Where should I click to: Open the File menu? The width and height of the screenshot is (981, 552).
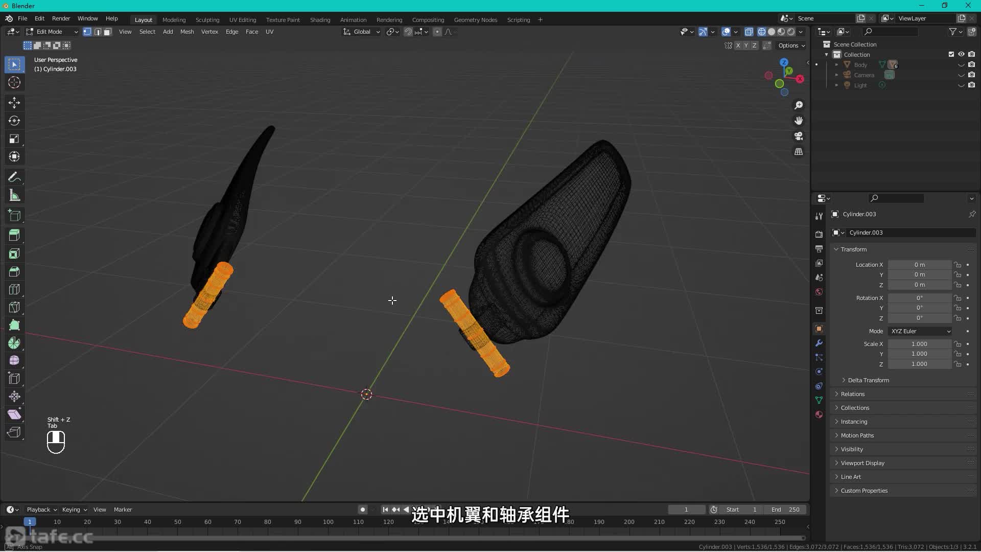coord(22,18)
